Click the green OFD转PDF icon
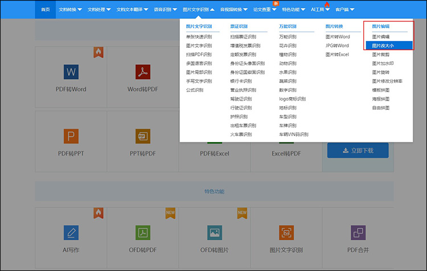427x271 pixels. [143, 233]
